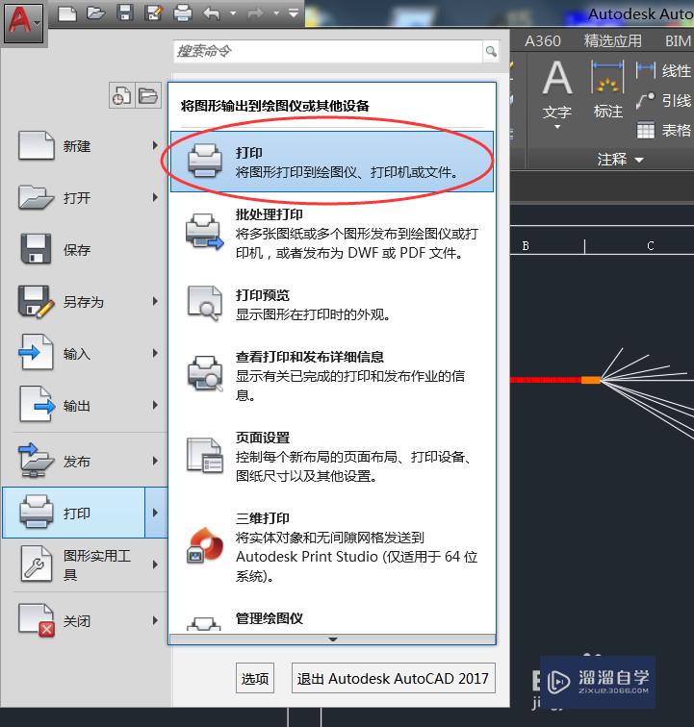
Task: Choose 管理绘图仪 option
Action: click(332, 619)
